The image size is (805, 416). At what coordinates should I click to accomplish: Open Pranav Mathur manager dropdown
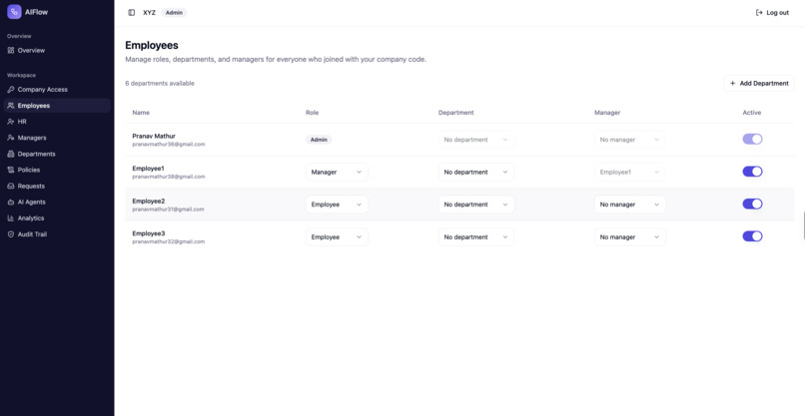(630, 140)
